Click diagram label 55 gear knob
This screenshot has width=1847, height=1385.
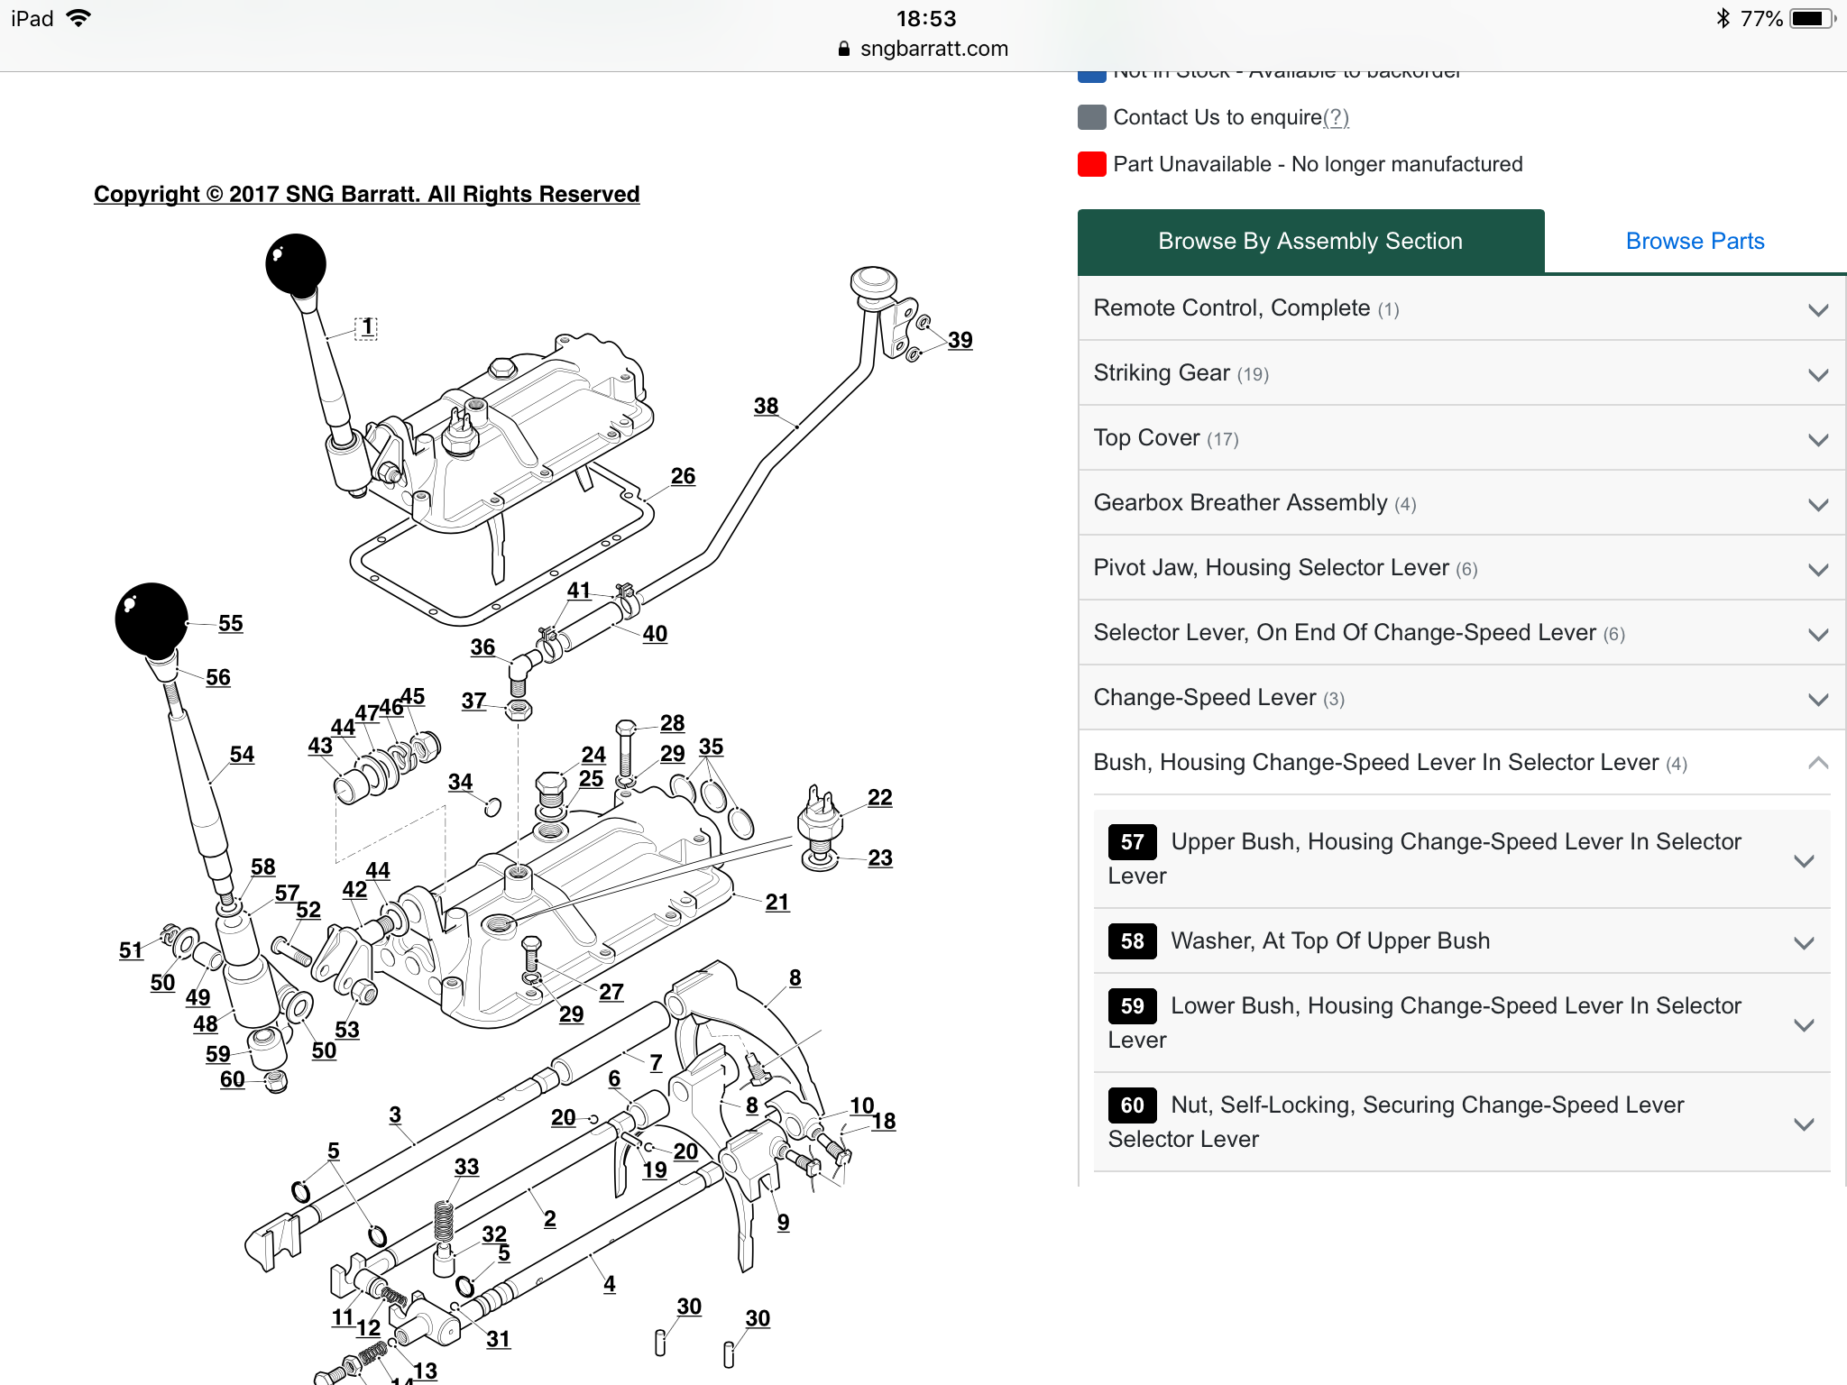230,624
